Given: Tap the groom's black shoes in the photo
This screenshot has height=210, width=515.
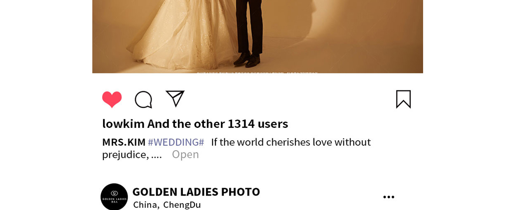Looking at the screenshot, I should tap(247, 59).
